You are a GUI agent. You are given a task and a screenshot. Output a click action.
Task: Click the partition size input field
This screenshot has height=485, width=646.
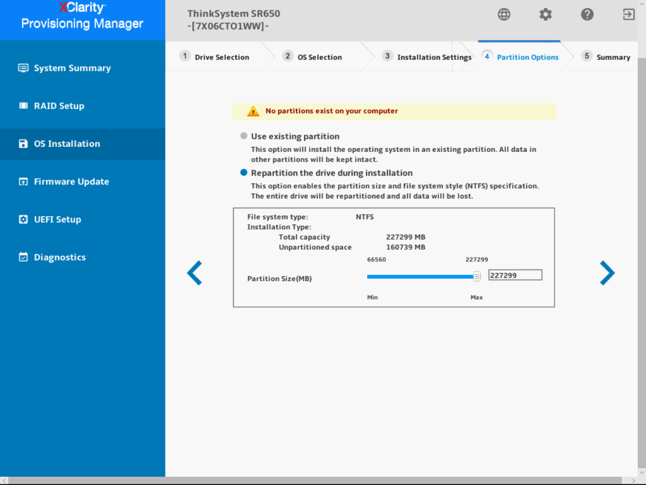click(x=515, y=275)
